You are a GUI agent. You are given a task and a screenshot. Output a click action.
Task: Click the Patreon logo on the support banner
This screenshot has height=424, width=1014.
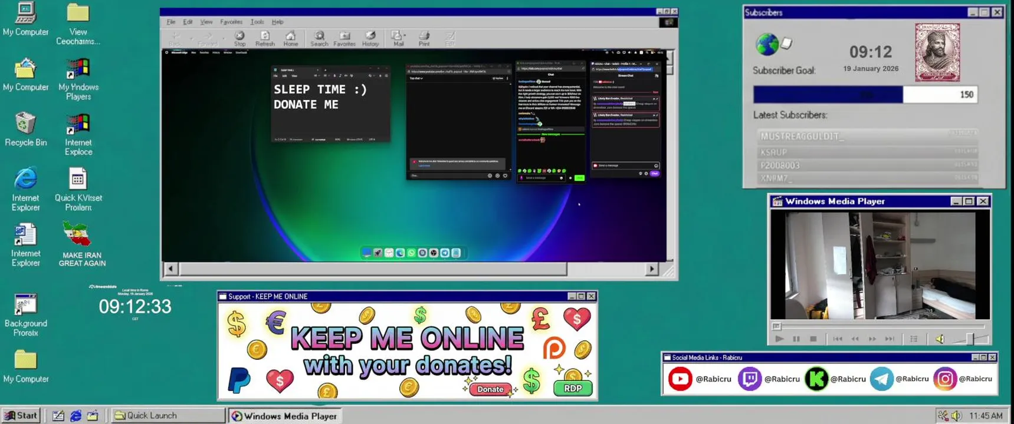tap(554, 348)
